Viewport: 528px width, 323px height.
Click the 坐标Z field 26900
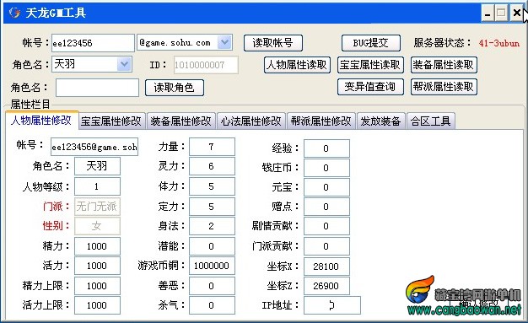click(326, 286)
